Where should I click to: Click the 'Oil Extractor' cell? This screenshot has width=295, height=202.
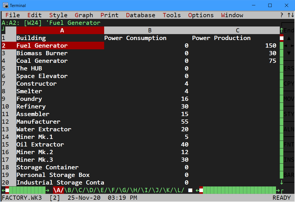pos(60,145)
